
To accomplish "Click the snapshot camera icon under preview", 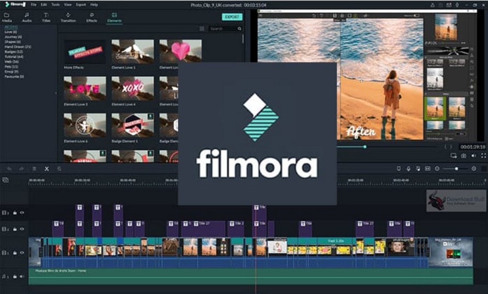I will click(464, 156).
